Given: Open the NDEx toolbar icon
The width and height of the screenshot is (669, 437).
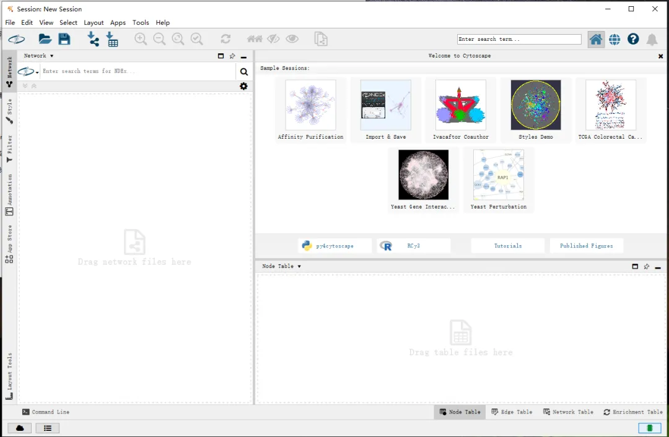Looking at the screenshot, I should [x=17, y=39].
